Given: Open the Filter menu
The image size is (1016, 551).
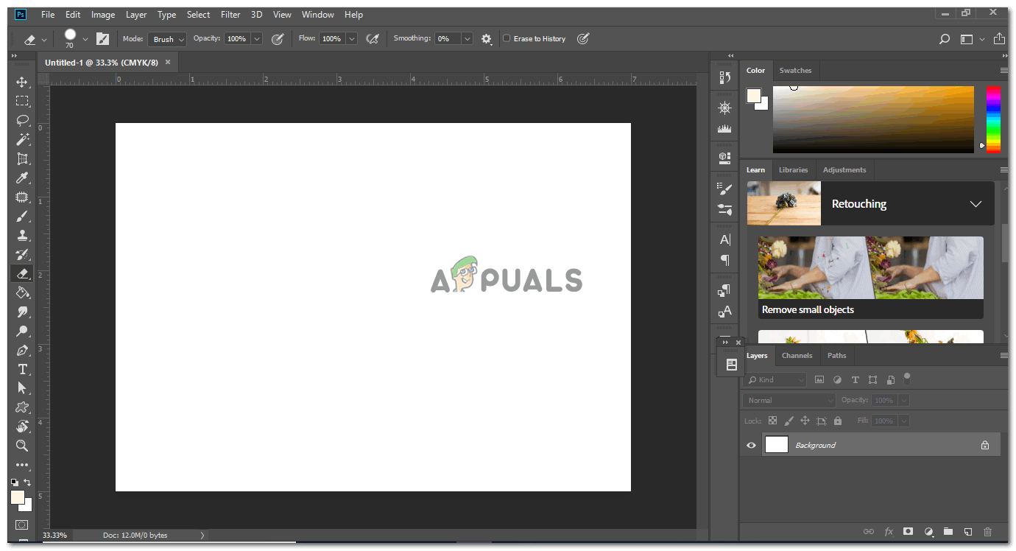Looking at the screenshot, I should (x=230, y=15).
